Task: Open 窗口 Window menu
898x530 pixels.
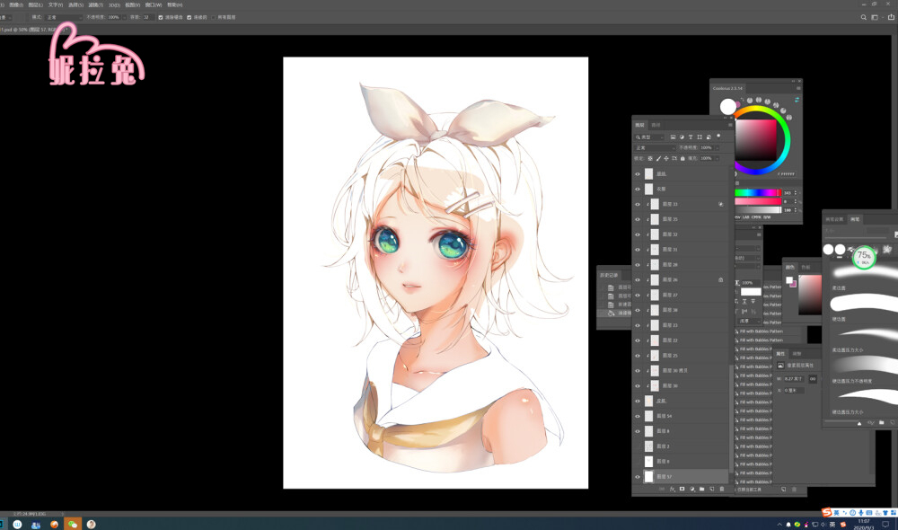Action: [x=154, y=4]
